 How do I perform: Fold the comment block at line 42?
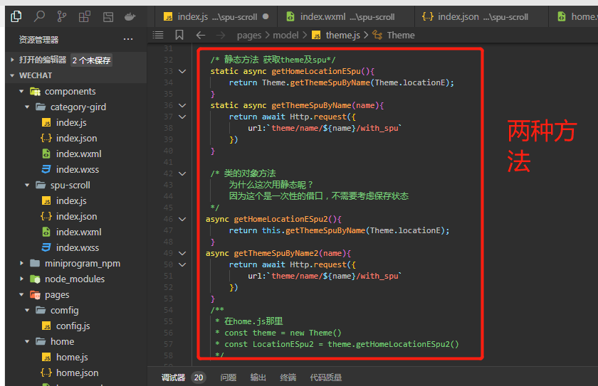click(183, 173)
